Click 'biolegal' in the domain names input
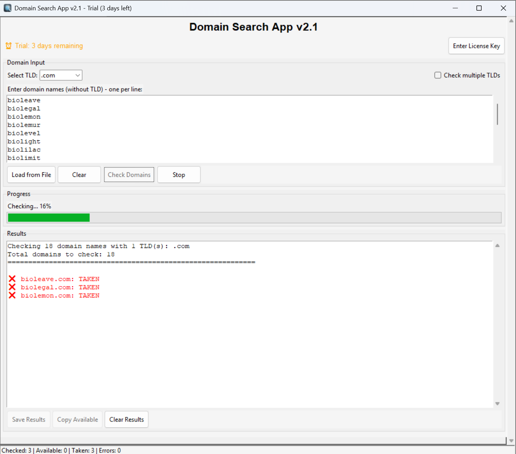This screenshot has height=454, width=516. (x=24, y=109)
